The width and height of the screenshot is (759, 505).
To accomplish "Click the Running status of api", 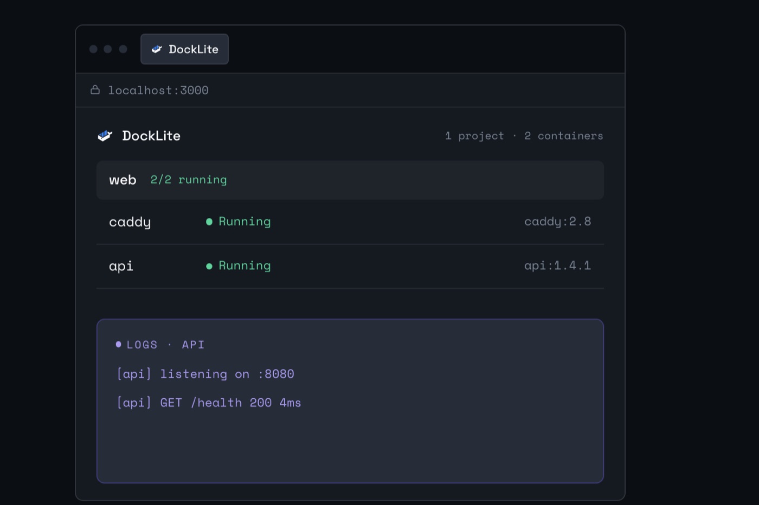I will coord(245,266).
